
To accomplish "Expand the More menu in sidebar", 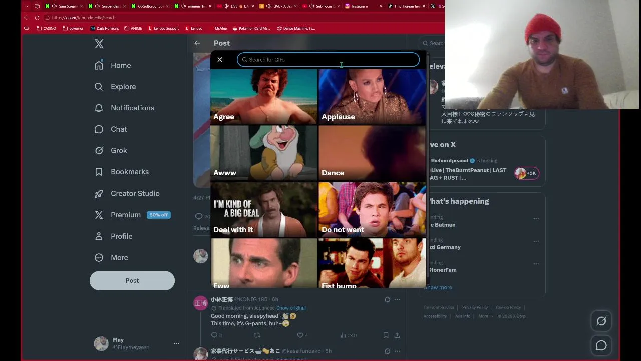I will (112, 257).
